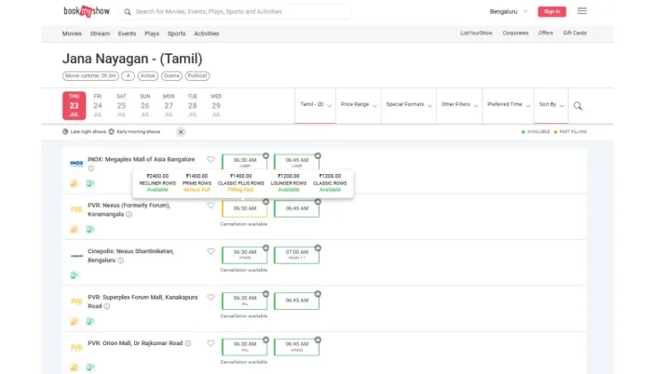Click the INOX cinema logo
The image size is (666, 374).
coord(76,163)
